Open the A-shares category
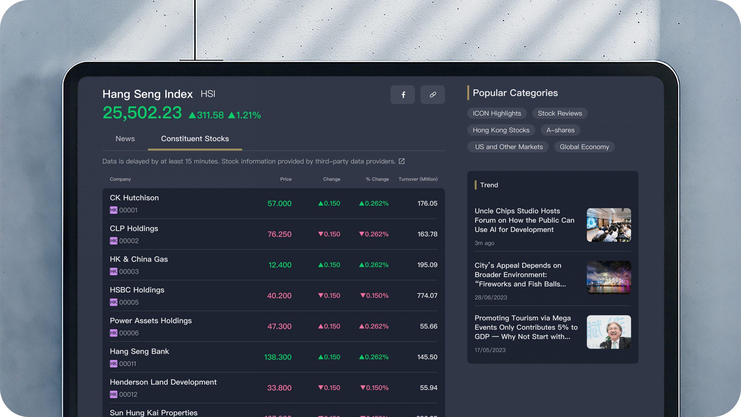Screen dimensions: 741x417 (x=560, y=130)
